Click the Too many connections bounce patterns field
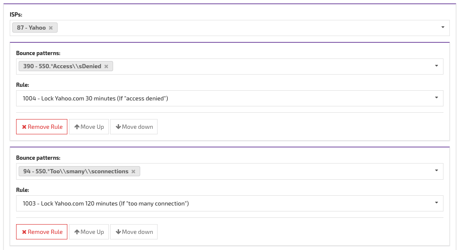This screenshot has height=250, width=460. [x=230, y=171]
